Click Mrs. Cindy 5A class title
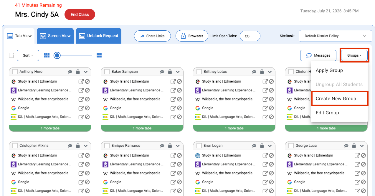Image resolution: width=375 pixels, height=196 pixels. (37, 14)
